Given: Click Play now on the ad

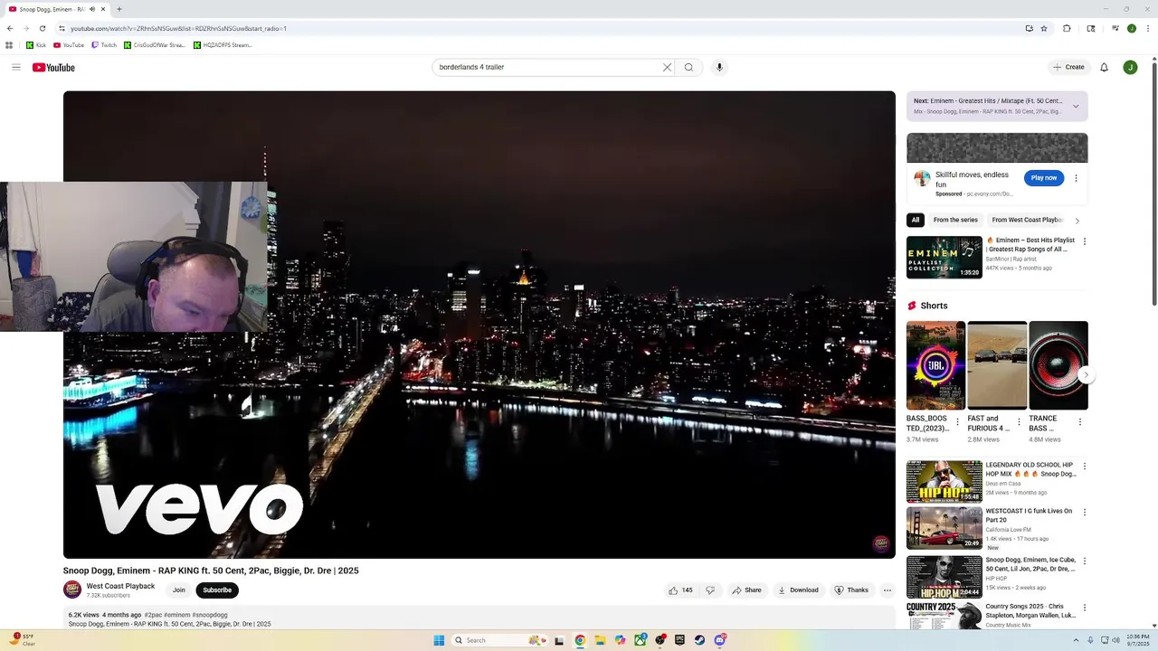Looking at the screenshot, I should (1044, 178).
